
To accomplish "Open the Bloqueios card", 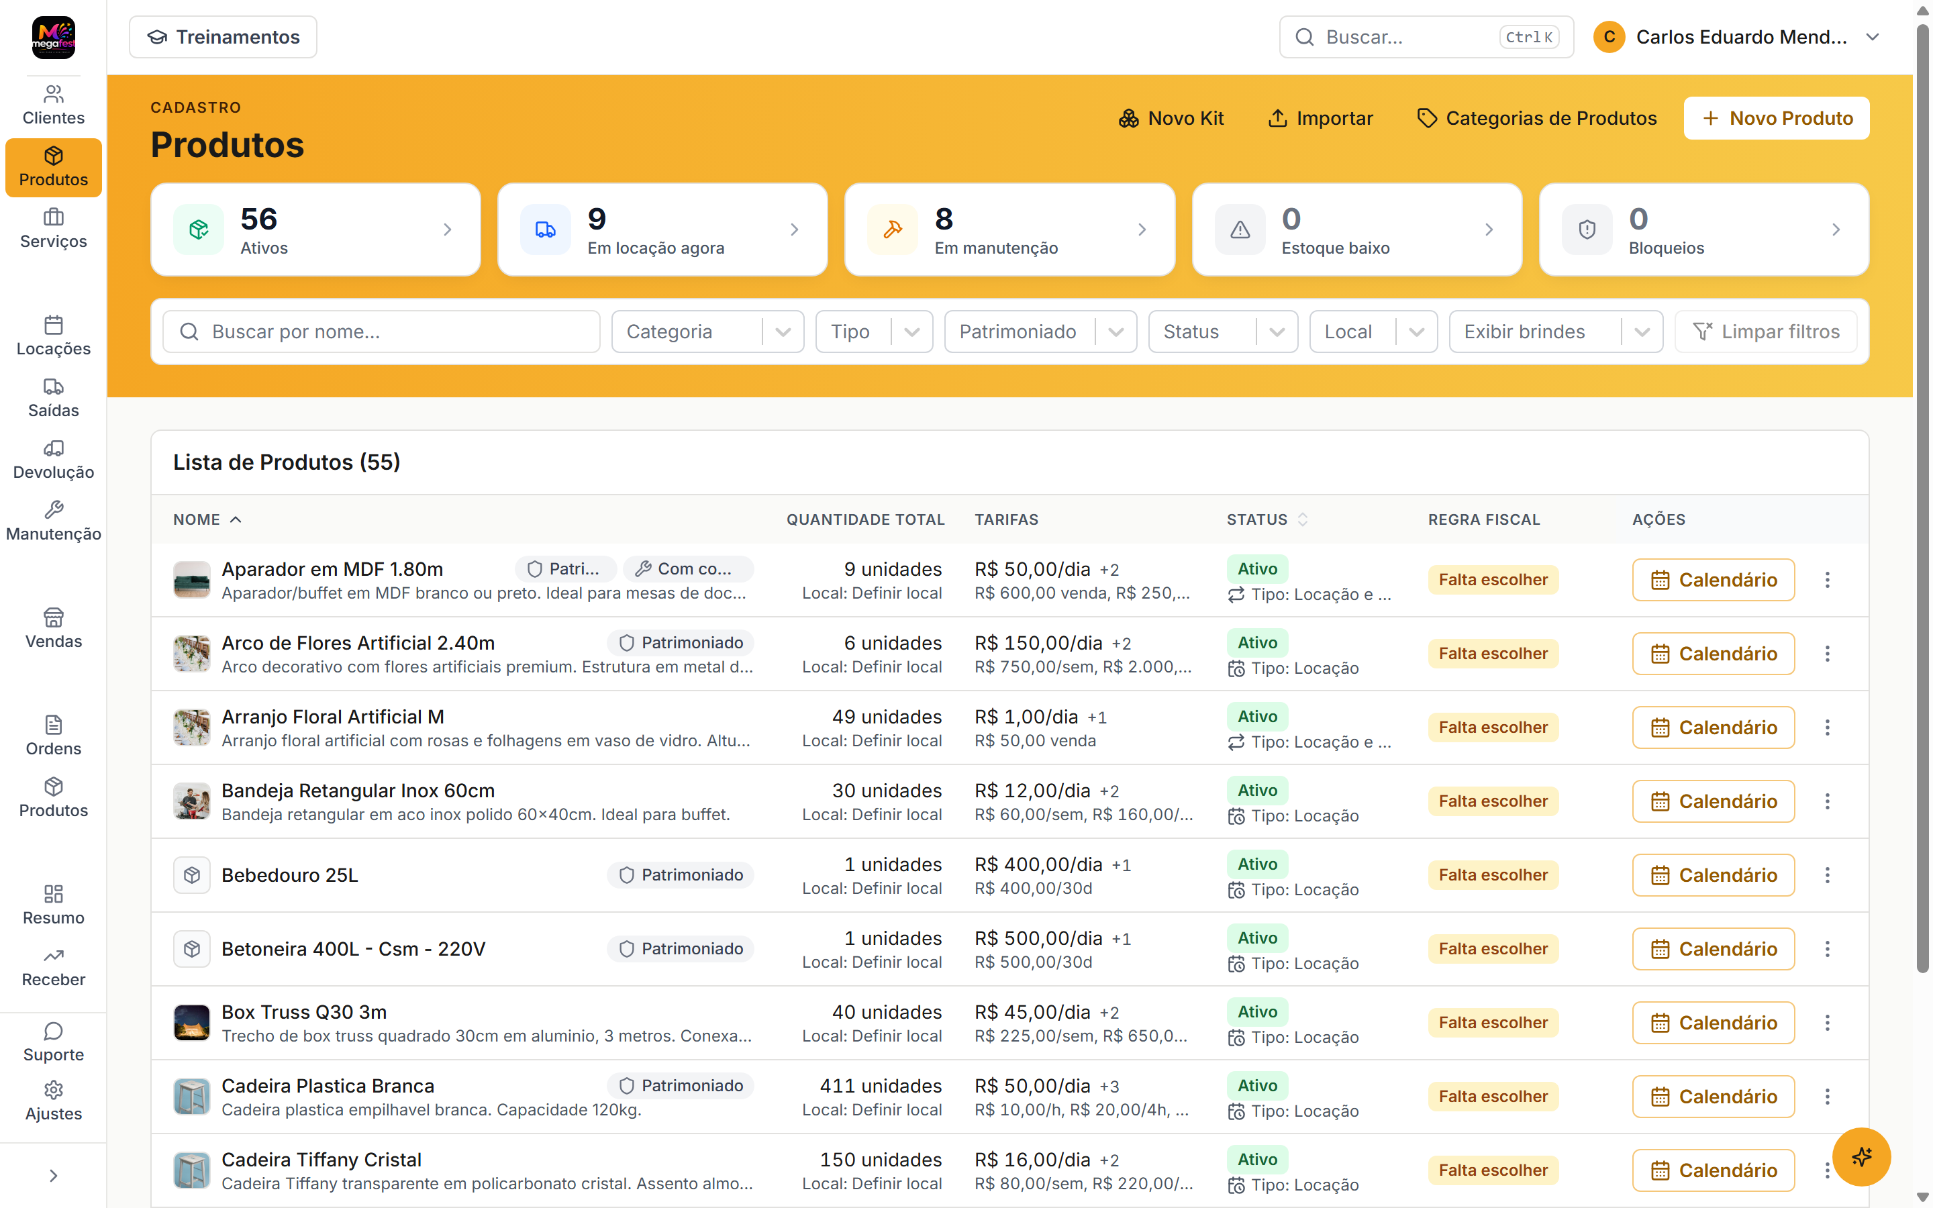I will click(x=1703, y=230).
